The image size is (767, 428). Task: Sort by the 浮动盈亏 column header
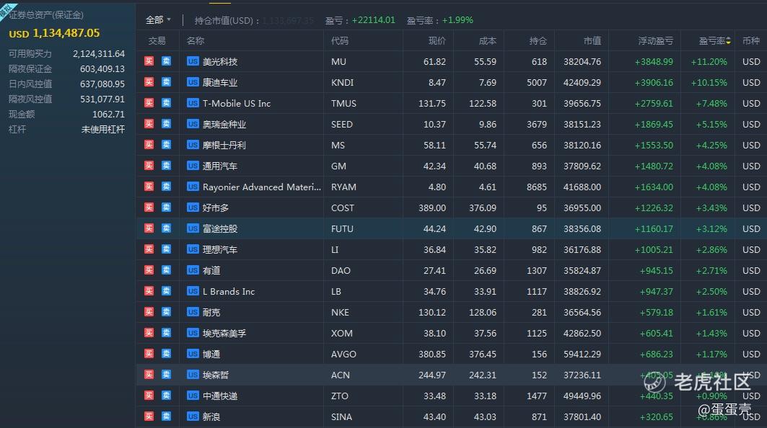pyautogui.click(x=655, y=40)
